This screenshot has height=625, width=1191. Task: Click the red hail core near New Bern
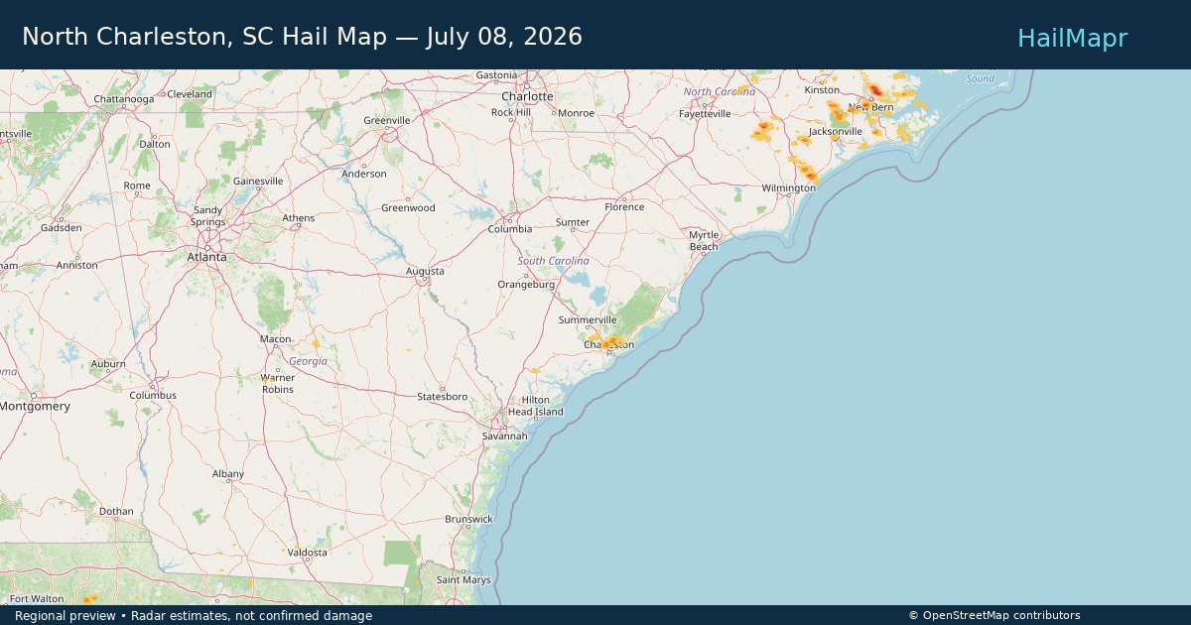pyautogui.click(x=874, y=91)
